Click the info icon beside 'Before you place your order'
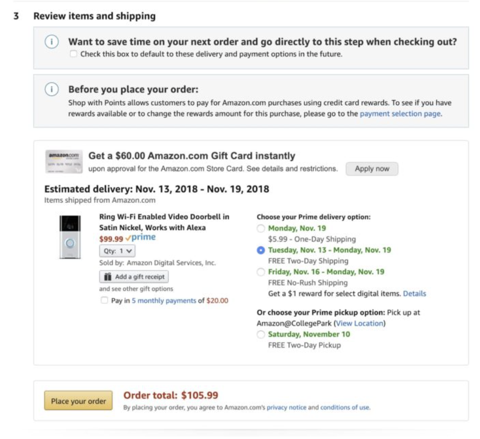Viewport: 480px width, 439px height. pos(52,90)
